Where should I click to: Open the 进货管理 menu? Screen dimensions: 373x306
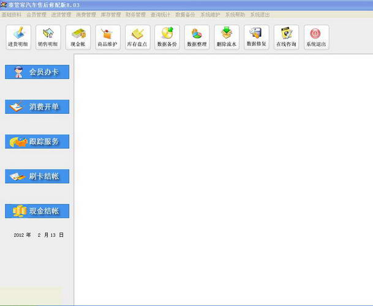pyautogui.click(x=61, y=15)
